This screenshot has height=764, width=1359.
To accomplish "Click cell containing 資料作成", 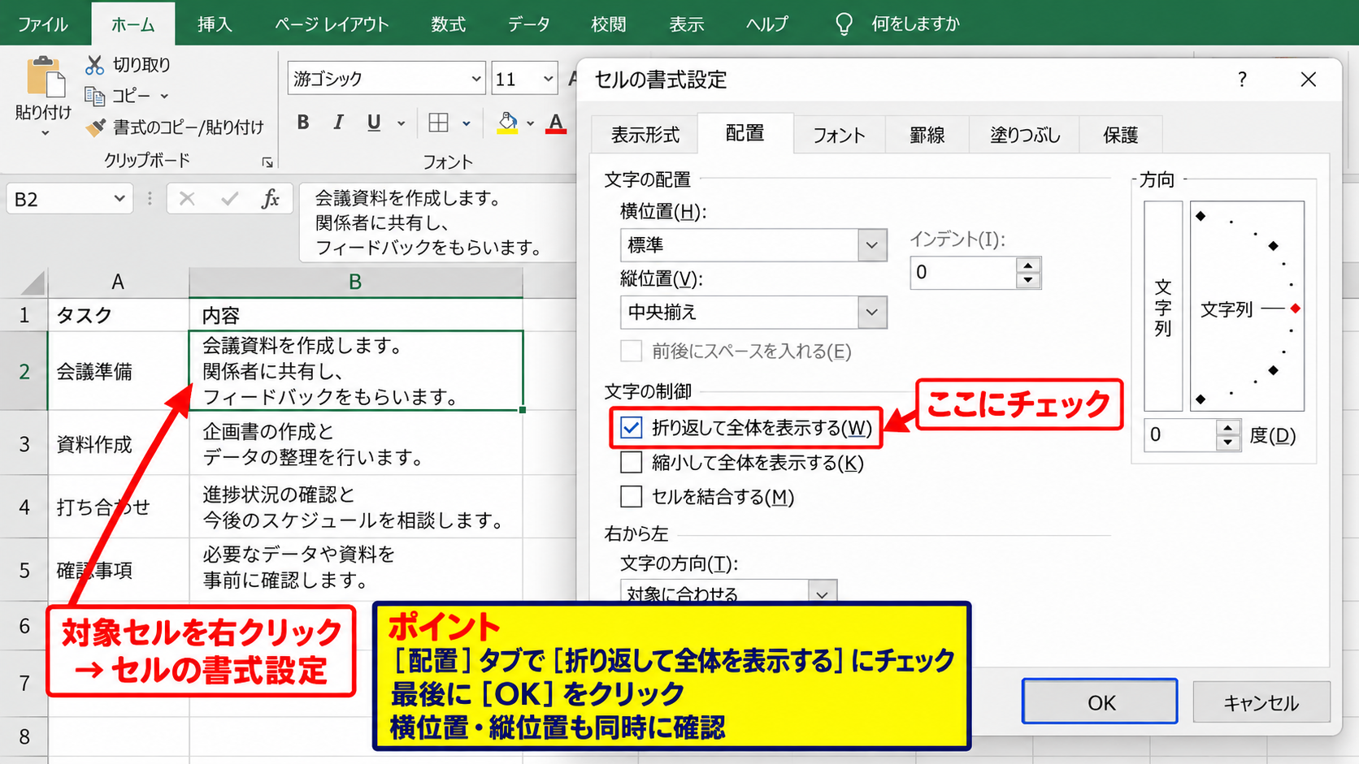I will (x=119, y=443).
